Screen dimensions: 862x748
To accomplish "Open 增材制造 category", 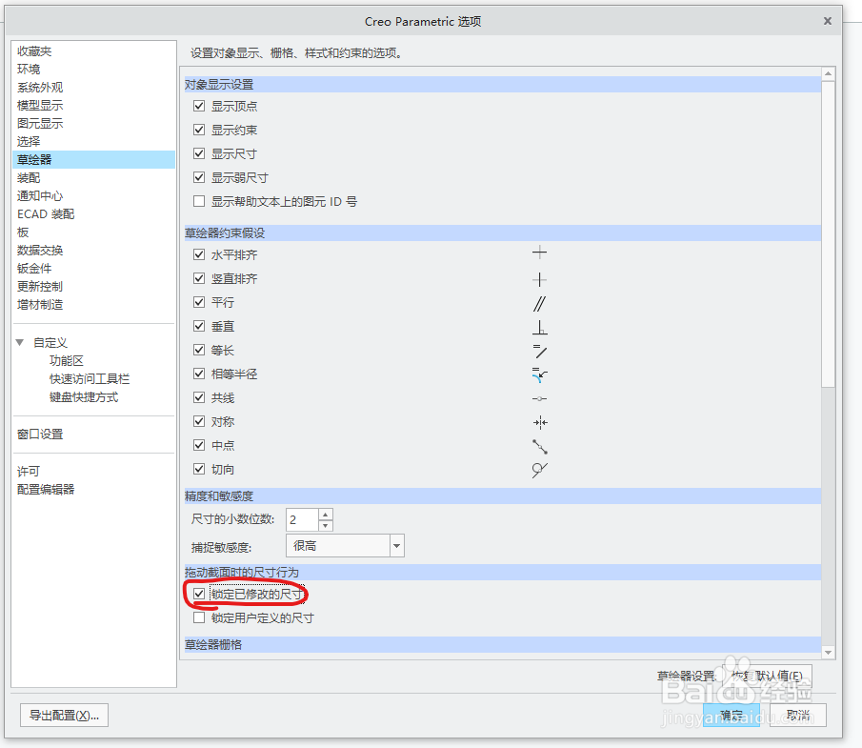I will pos(40,305).
